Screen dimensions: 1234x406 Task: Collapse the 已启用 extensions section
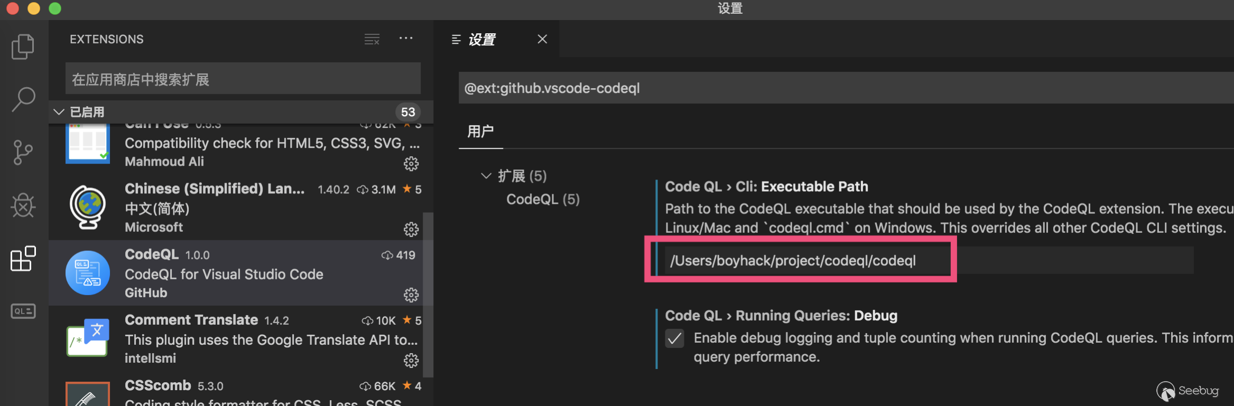[x=59, y=112]
